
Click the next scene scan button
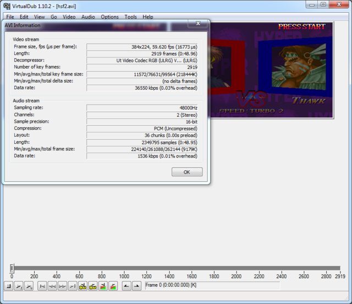point(113,286)
